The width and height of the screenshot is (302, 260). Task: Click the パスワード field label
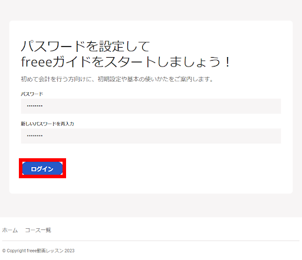coord(32,94)
